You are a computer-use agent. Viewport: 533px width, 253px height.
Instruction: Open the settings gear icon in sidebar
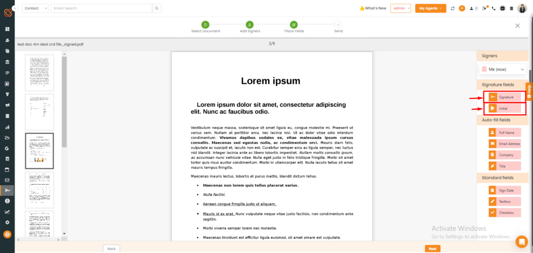coord(7,222)
